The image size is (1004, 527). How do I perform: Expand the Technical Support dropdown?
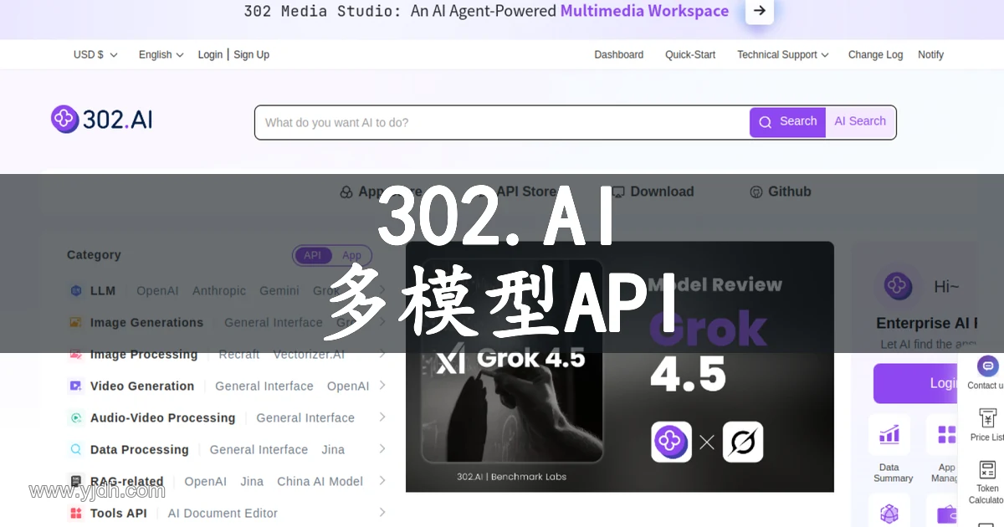783,54
